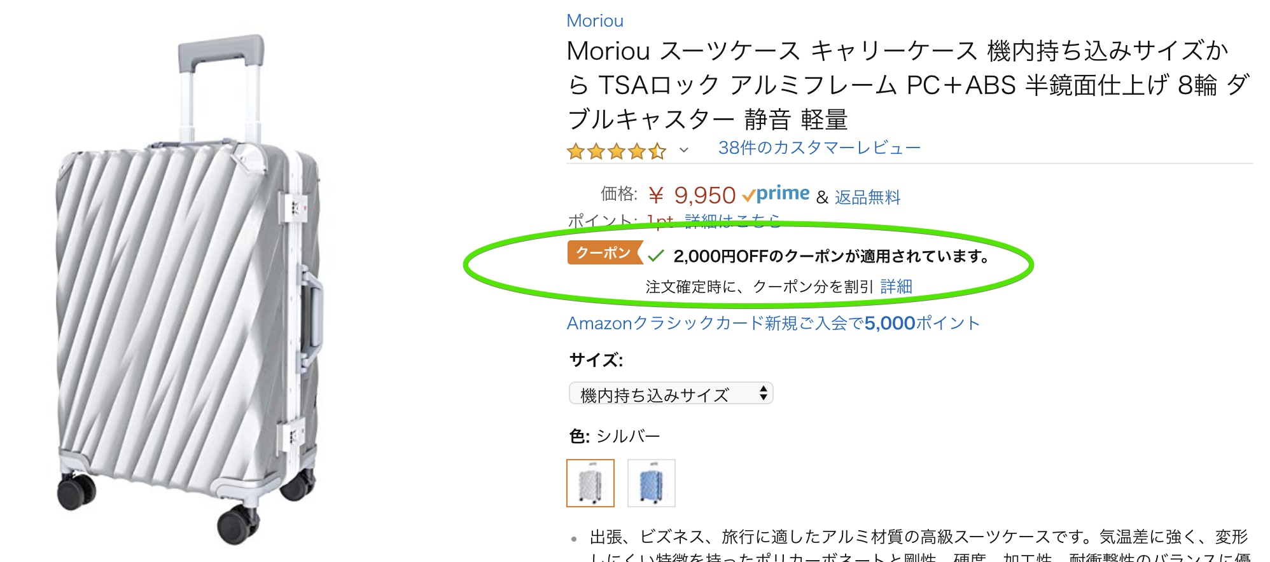Click the prime logo
The width and height of the screenshot is (1270, 562).
click(776, 194)
